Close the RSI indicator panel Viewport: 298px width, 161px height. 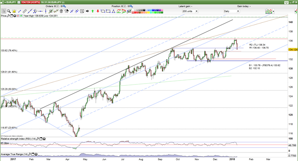click(x=44, y=139)
